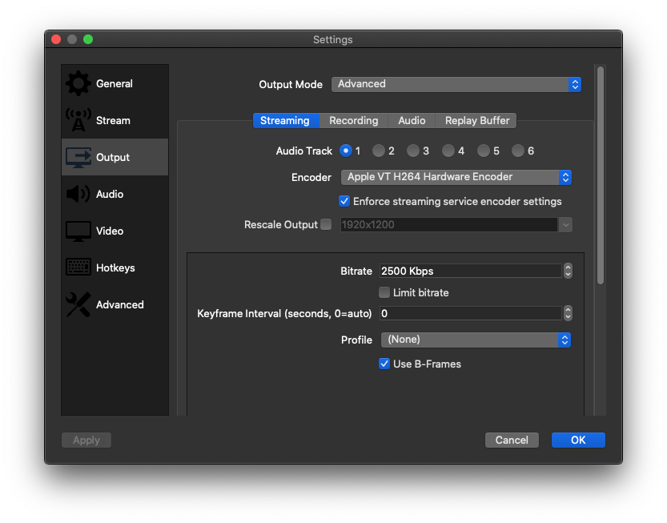The width and height of the screenshot is (667, 523).
Task: Disable the Use B-Frames checkbox
Action: coord(384,364)
